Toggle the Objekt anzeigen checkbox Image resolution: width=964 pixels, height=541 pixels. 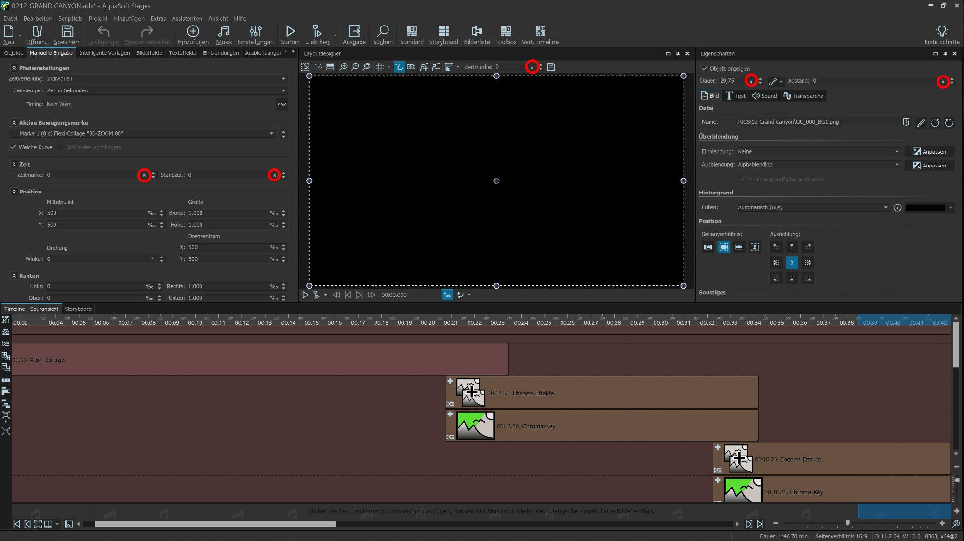(x=705, y=68)
